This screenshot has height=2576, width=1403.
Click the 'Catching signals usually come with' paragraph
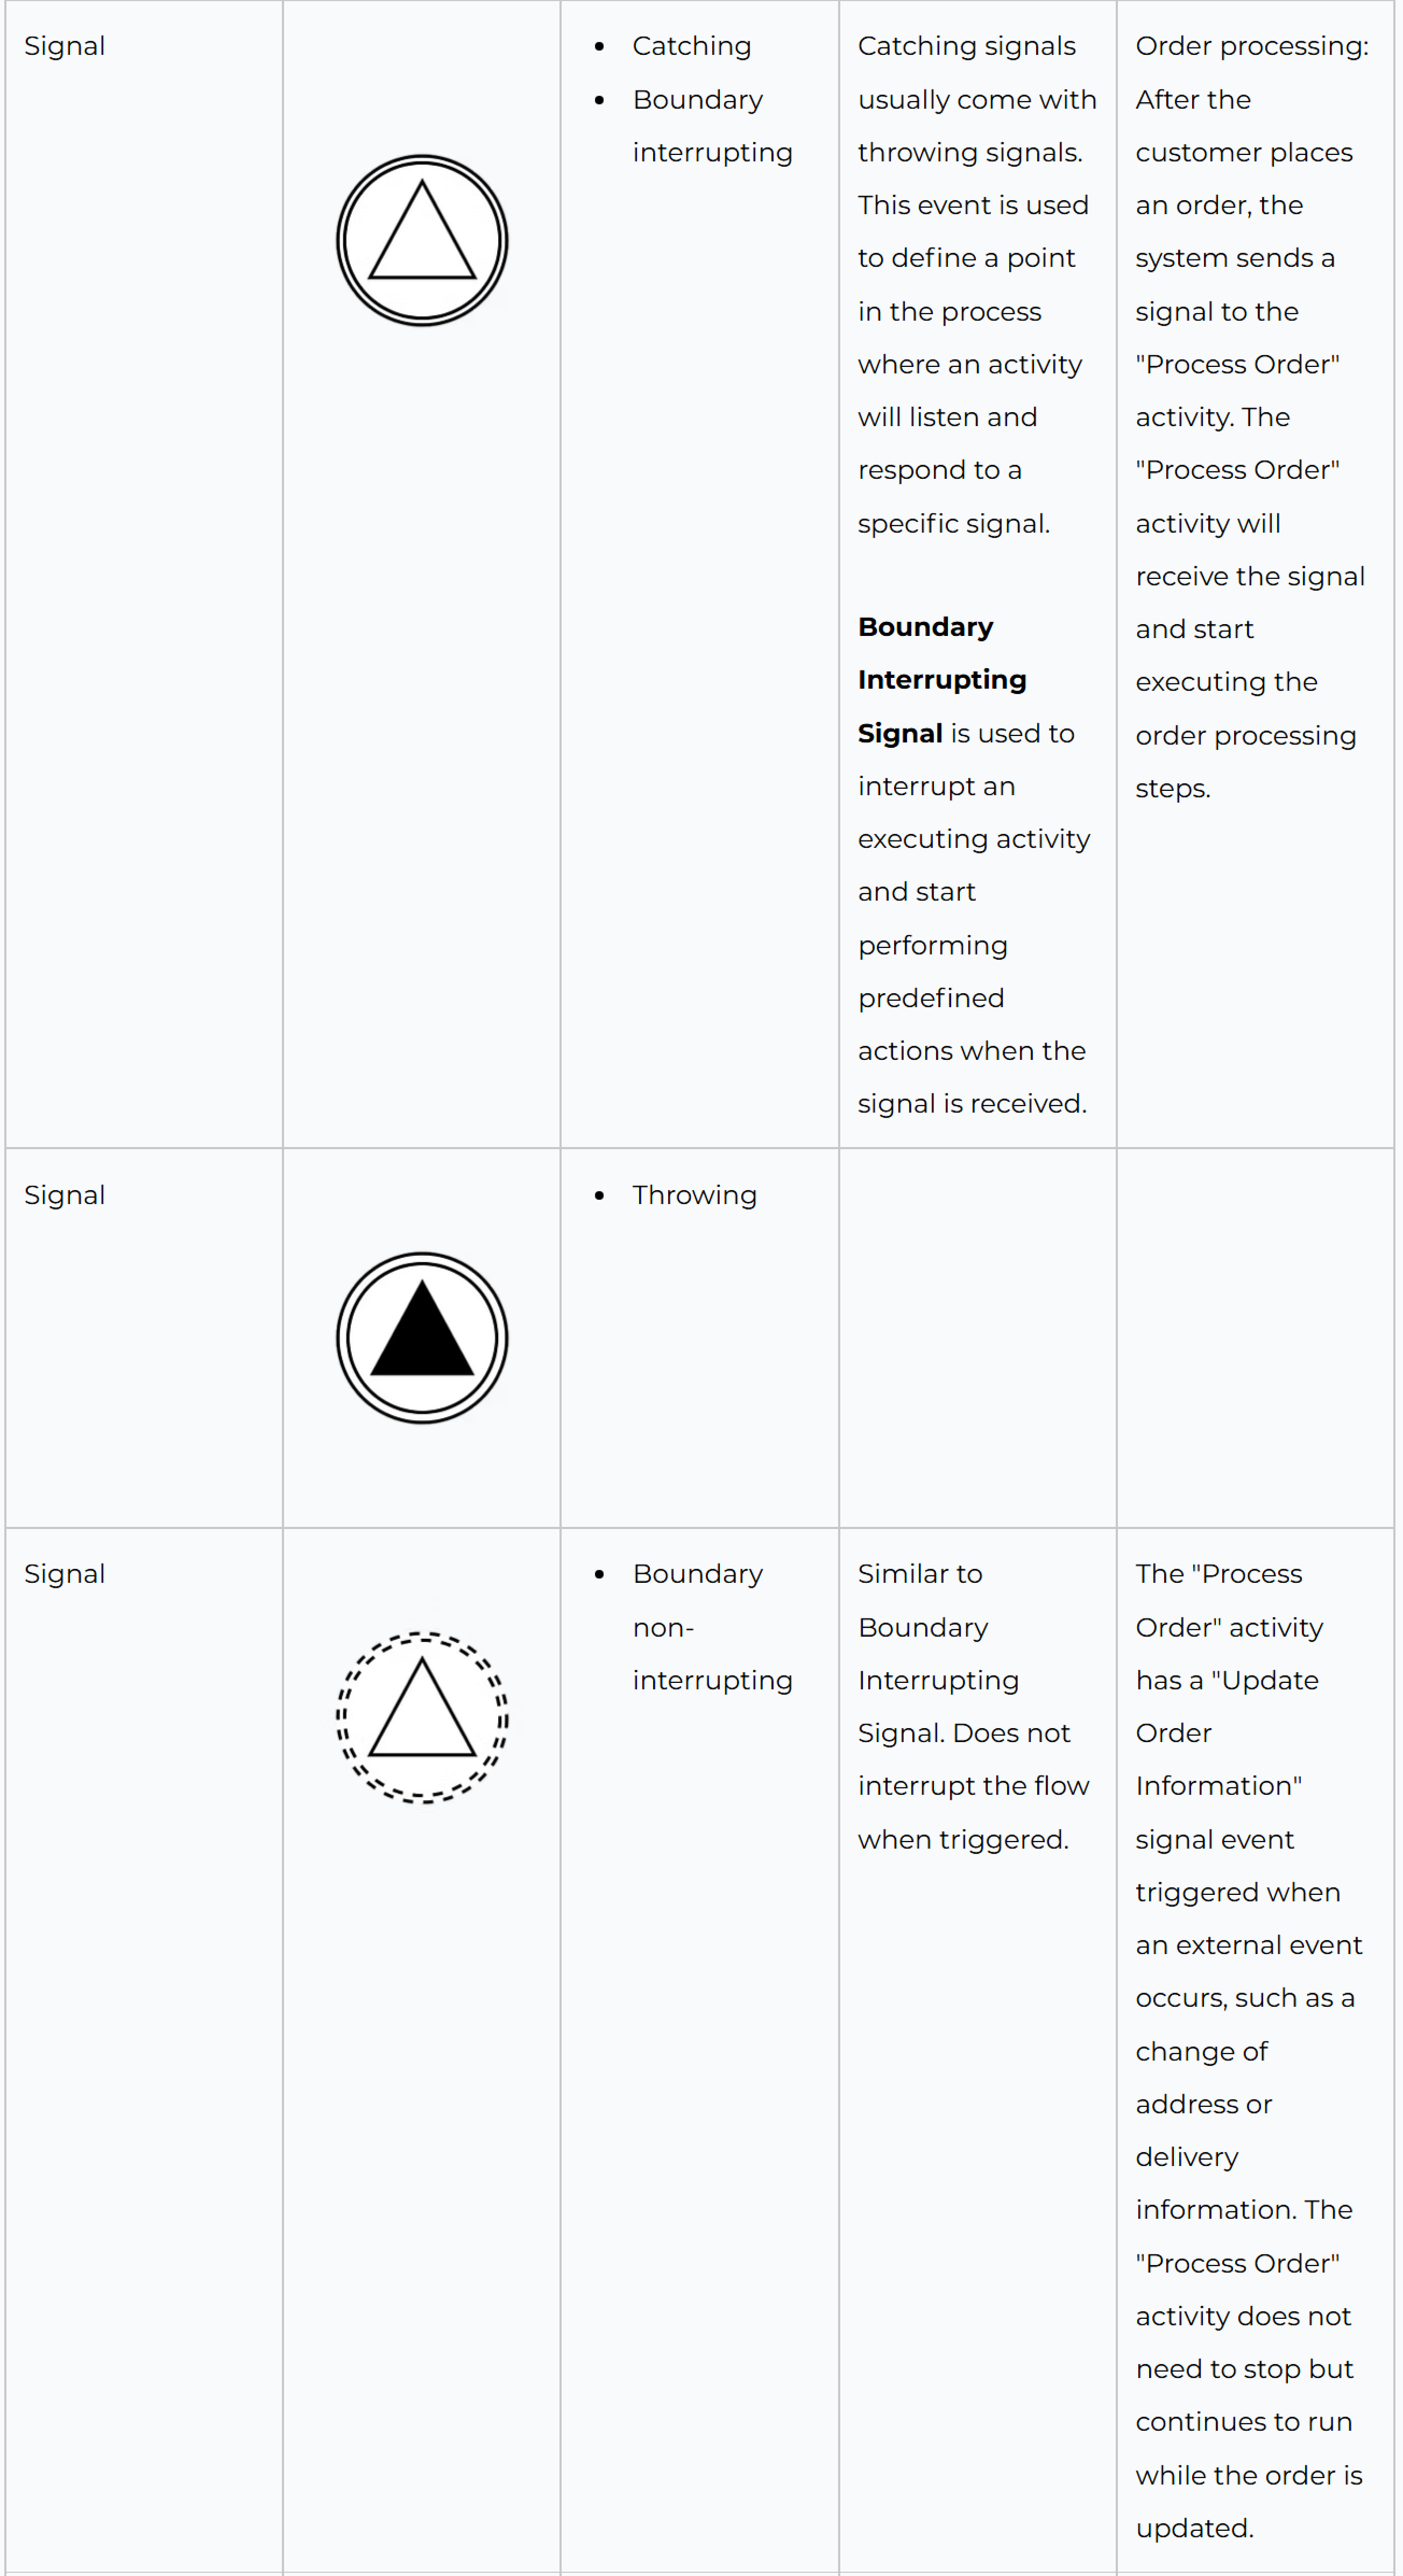977,284
